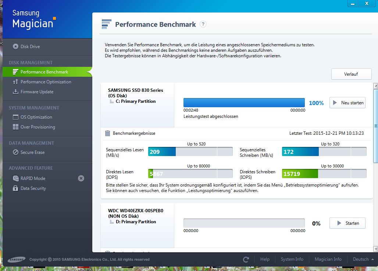The image size is (378, 271).
Task: Click the WDC drive empty progress bar
Action: [x=244, y=223]
